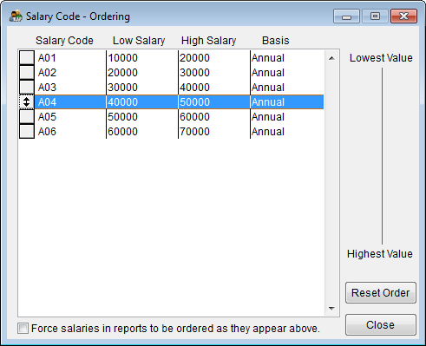Select the row handle for A06

point(27,132)
